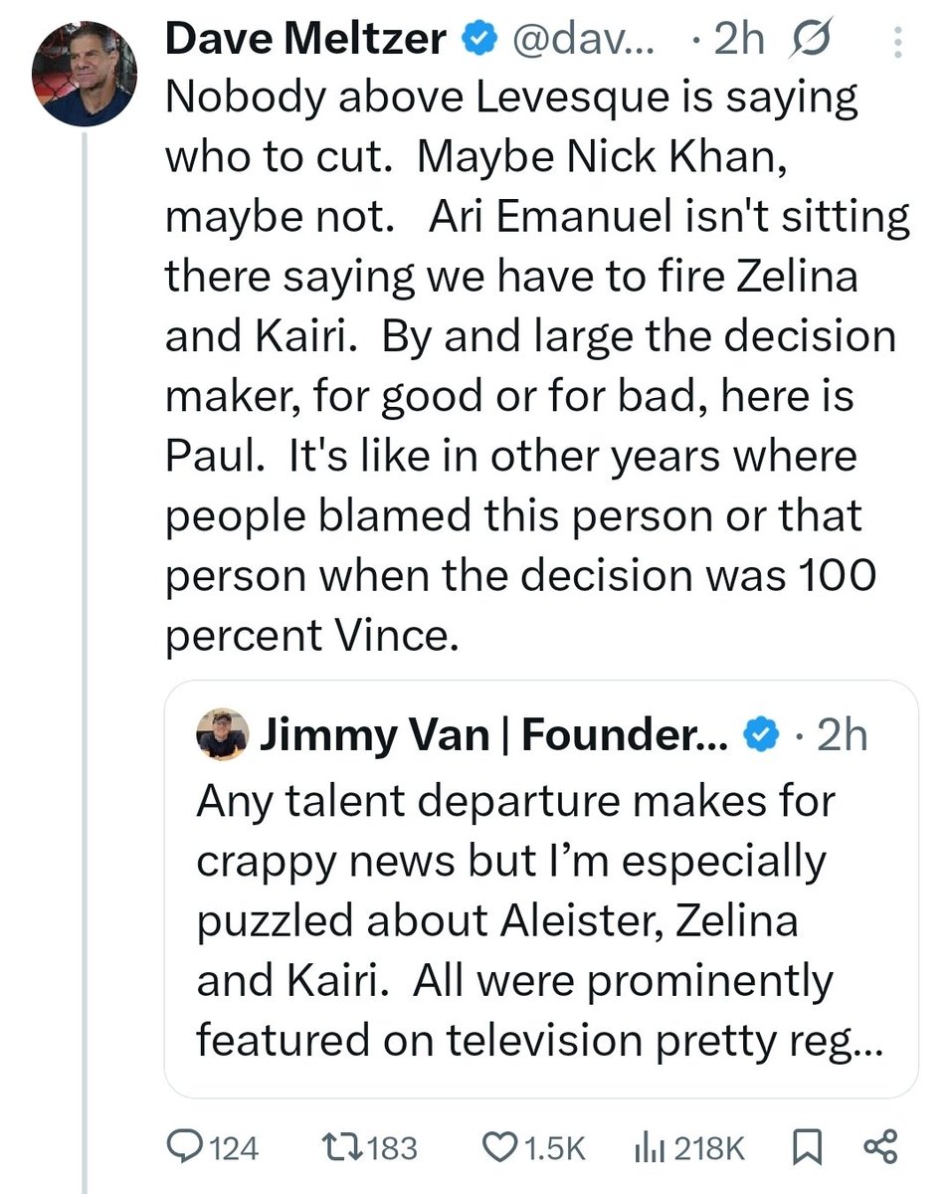Viewport: 951px width, 1194px height.
Task: Click Jimmy Van's verified checkmark badge
Action: (x=763, y=735)
